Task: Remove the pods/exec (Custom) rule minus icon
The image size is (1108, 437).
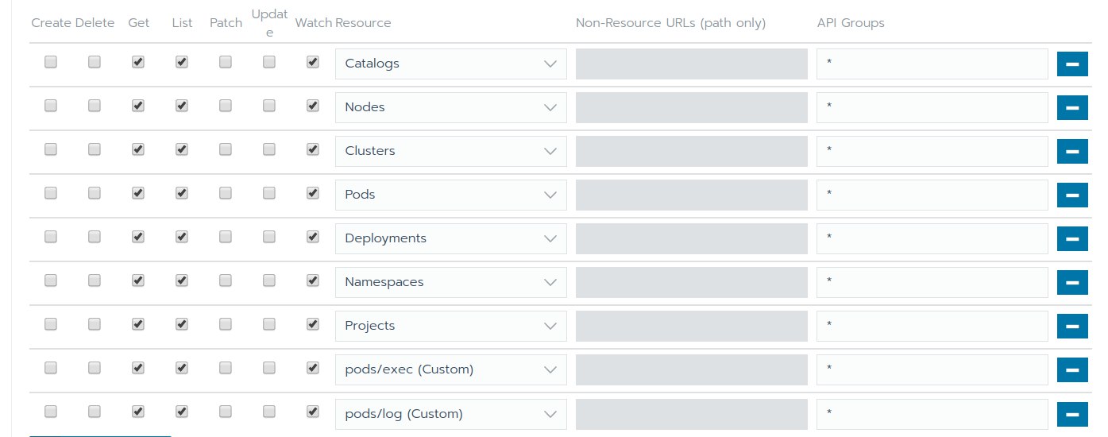Action: 1071,369
